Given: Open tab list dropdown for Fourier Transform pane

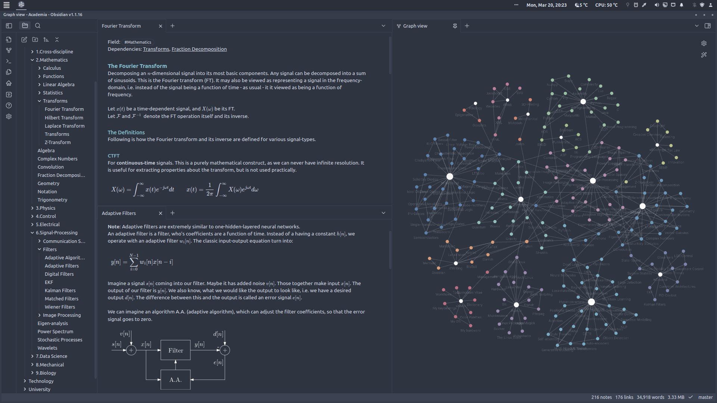Looking at the screenshot, I should pos(383,26).
